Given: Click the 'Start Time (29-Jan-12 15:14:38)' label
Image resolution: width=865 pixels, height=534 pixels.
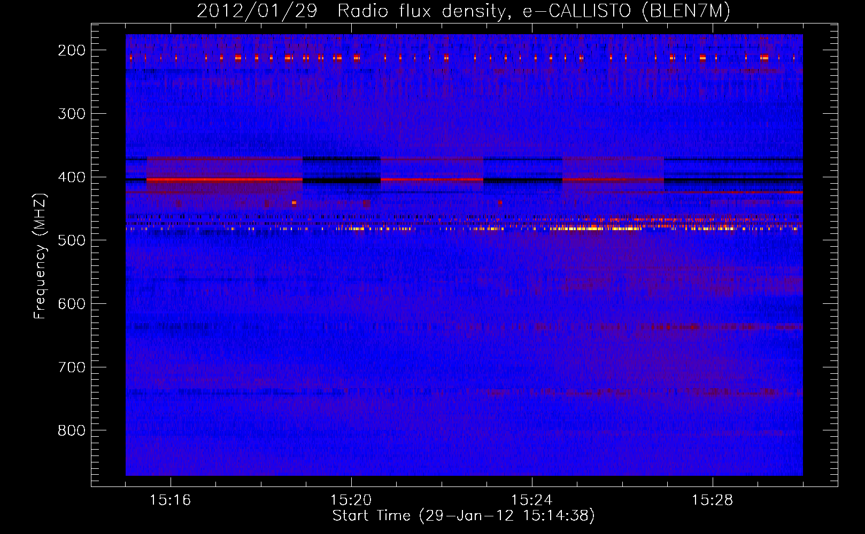Looking at the screenshot, I should point(464,516).
